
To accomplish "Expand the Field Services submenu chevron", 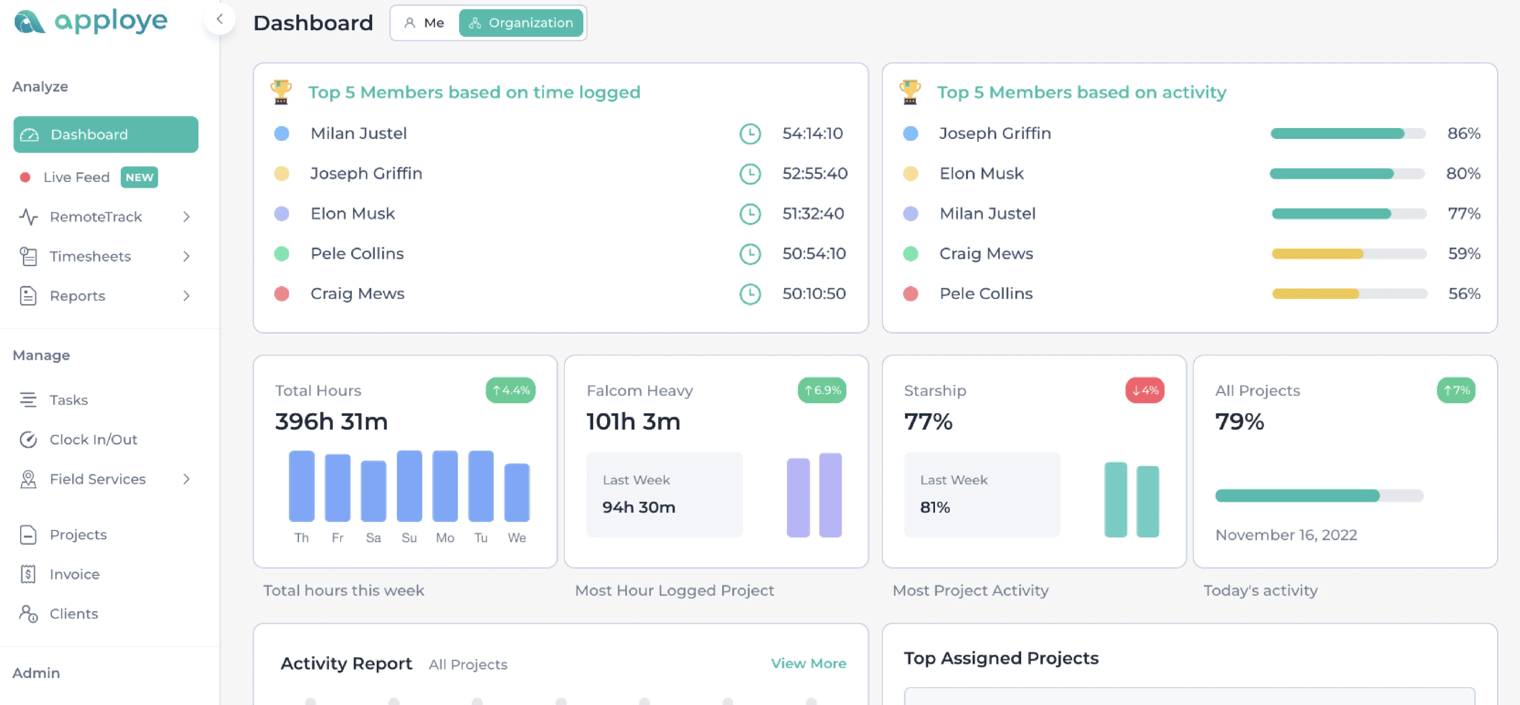I will pyautogui.click(x=186, y=479).
